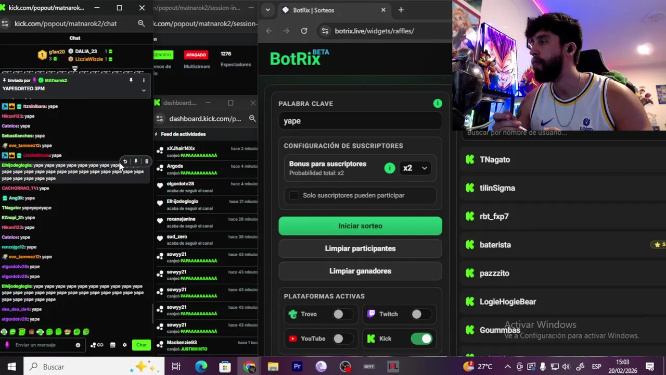Select participant LogieHogieBear
This screenshot has height=375, width=666.
click(508, 302)
